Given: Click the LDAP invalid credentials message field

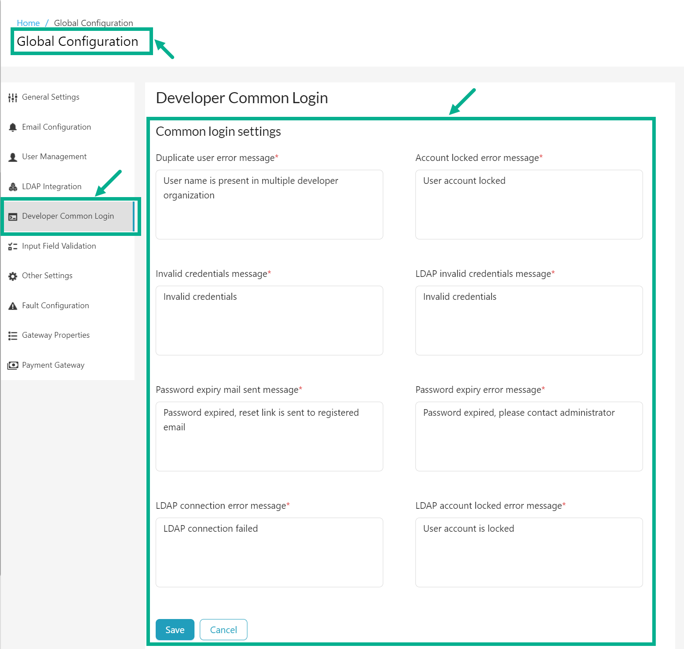Looking at the screenshot, I should (529, 321).
